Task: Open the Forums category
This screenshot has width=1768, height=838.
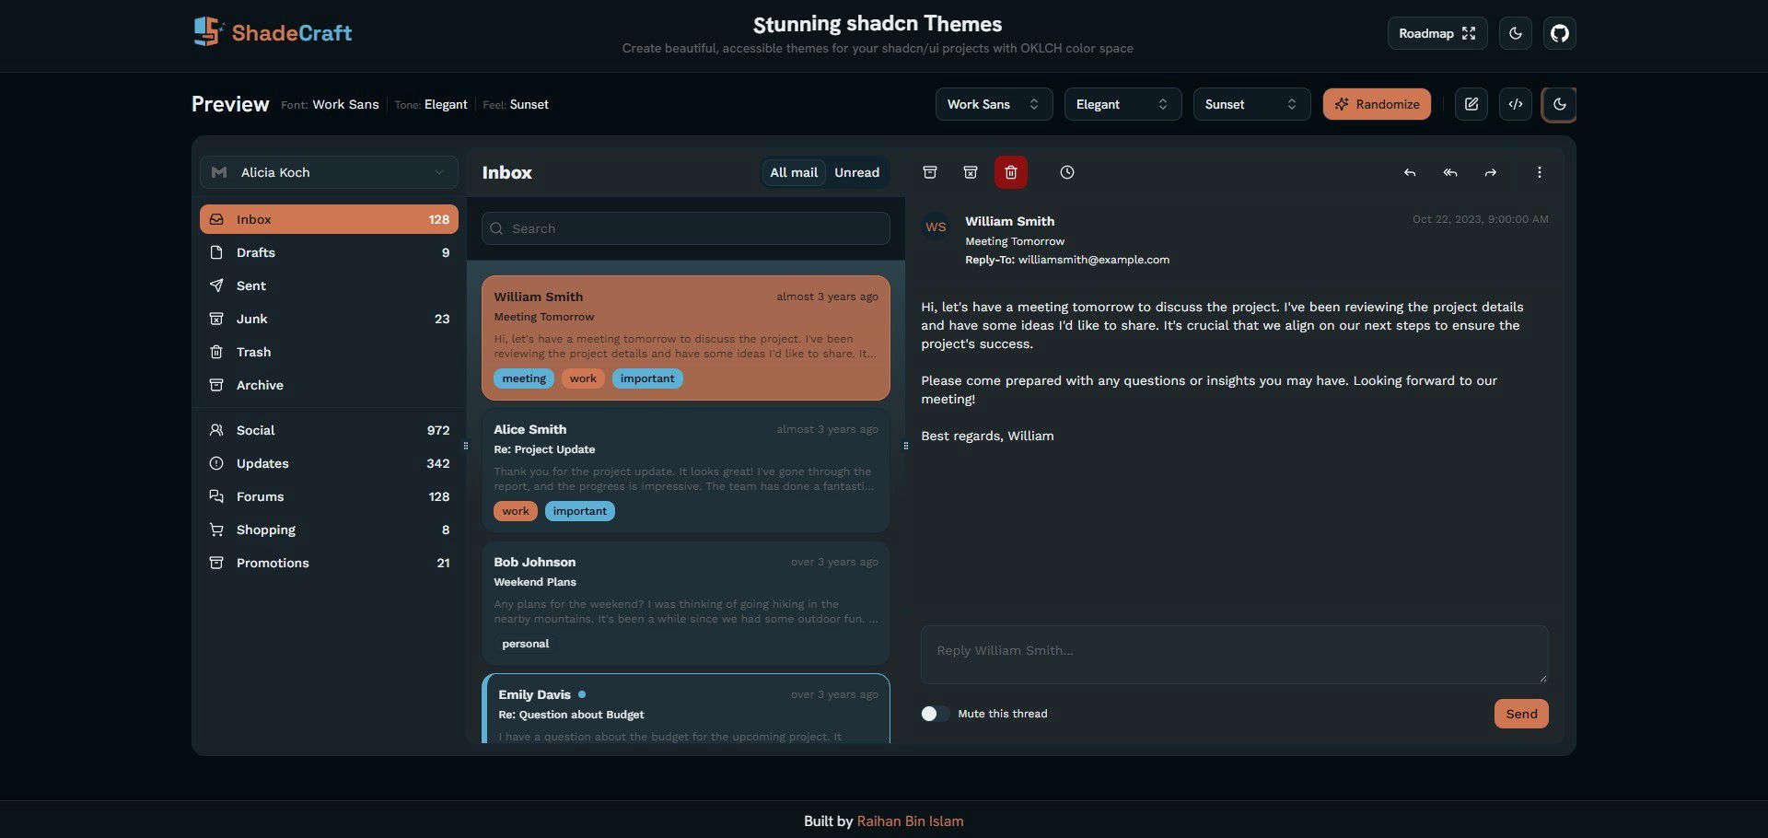Action: [329, 496]
